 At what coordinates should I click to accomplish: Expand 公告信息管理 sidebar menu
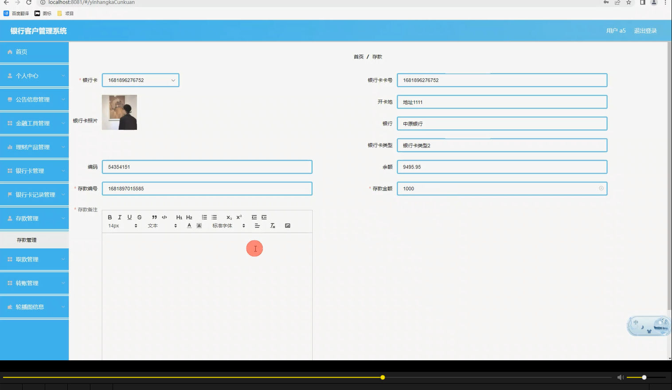(34, 99)
